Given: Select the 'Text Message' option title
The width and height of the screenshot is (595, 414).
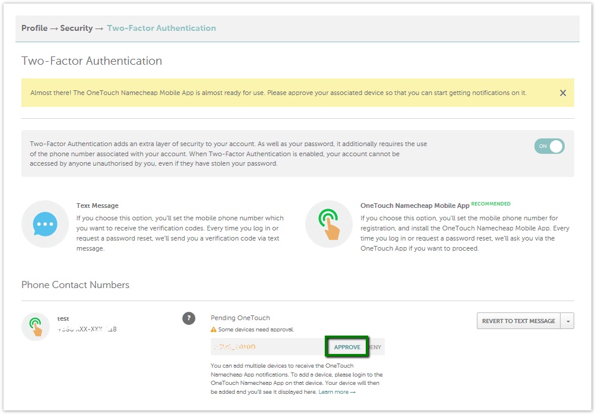Looking at the screenshot, I should (97, 206).
